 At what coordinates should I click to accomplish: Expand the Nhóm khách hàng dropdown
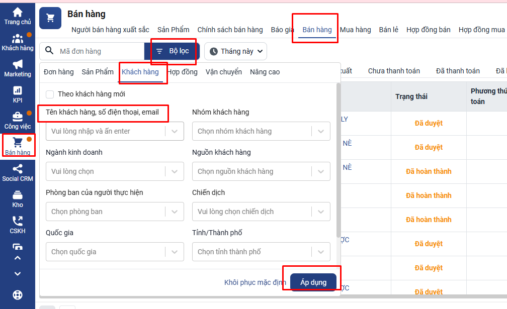pos(261,131)
